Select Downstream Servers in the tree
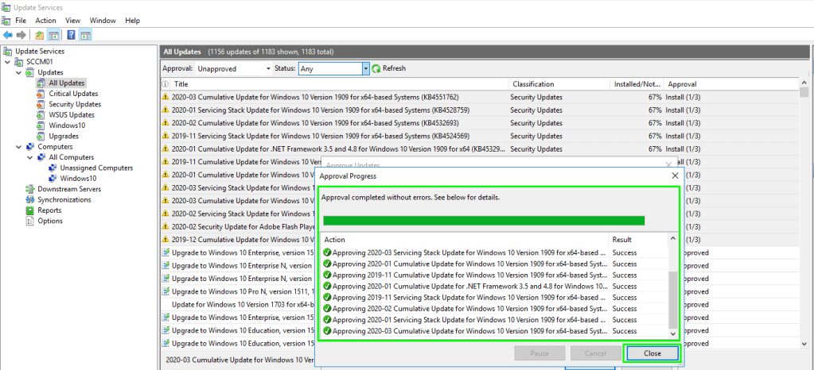Image resolution: width=814 pixels, height=370 pixels. pyautogui.click(x=69, y=189)
